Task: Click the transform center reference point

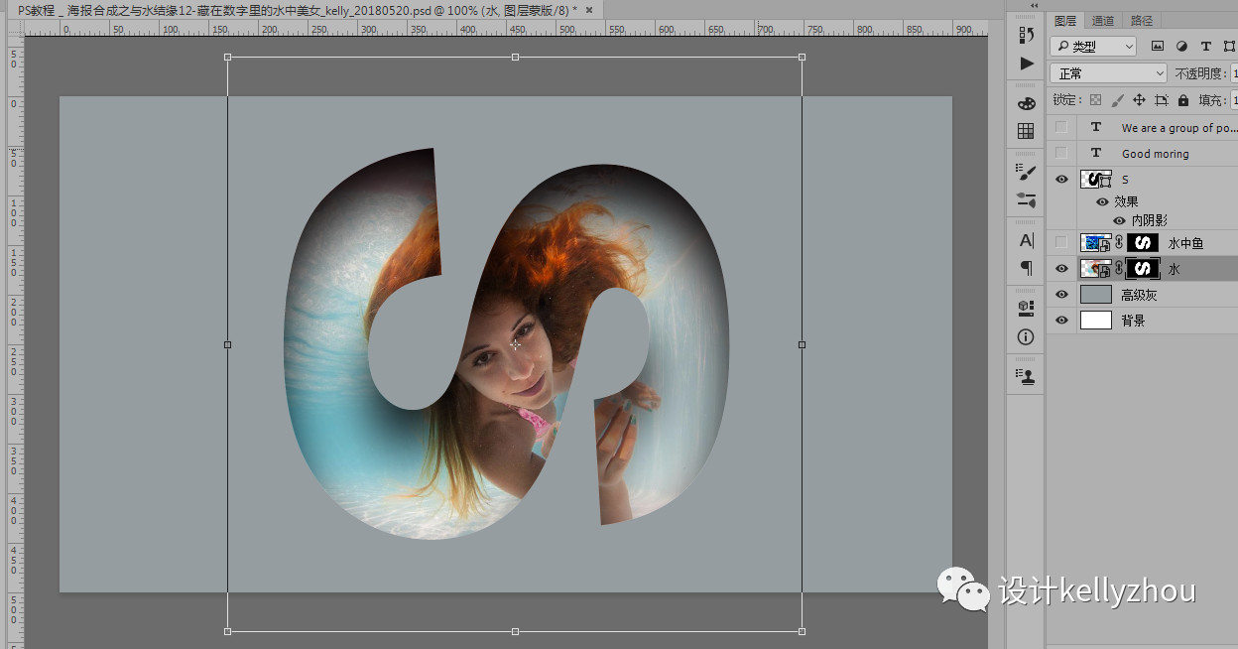Action: click(x=515, y=344)
